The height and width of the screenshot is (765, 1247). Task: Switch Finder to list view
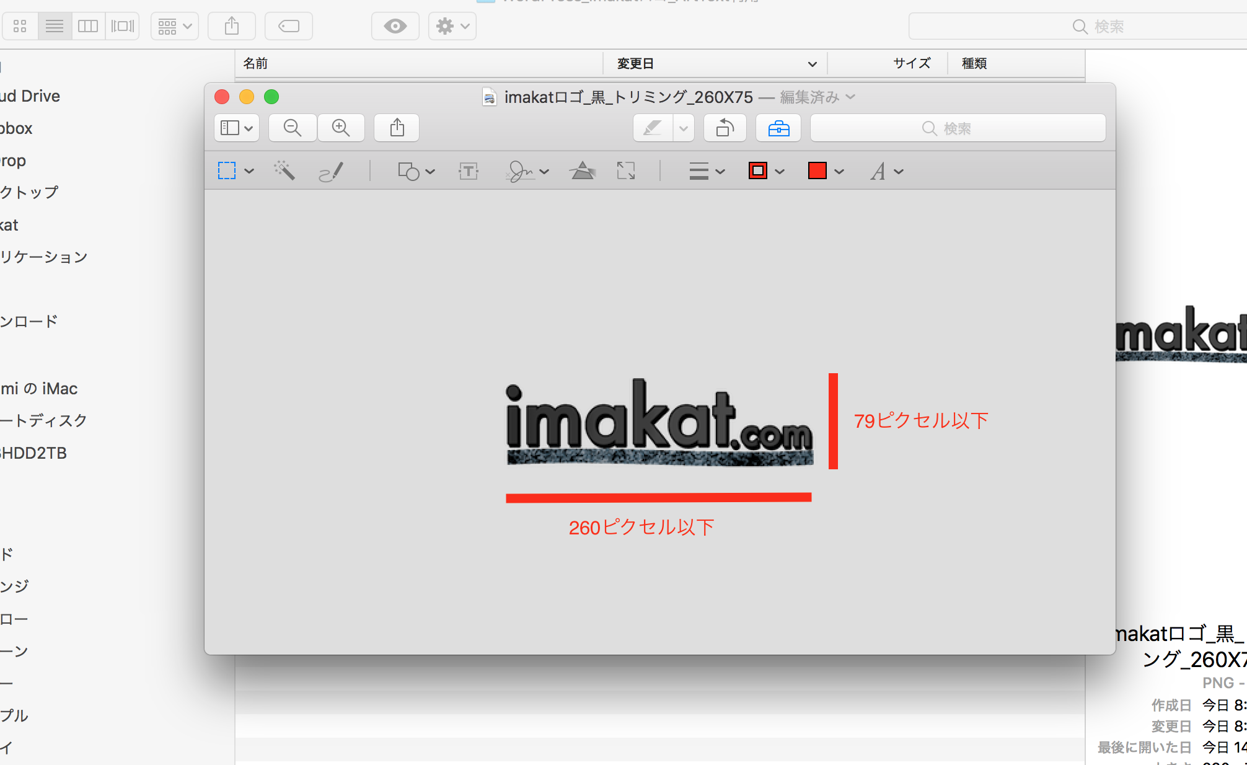coord(55,26)
